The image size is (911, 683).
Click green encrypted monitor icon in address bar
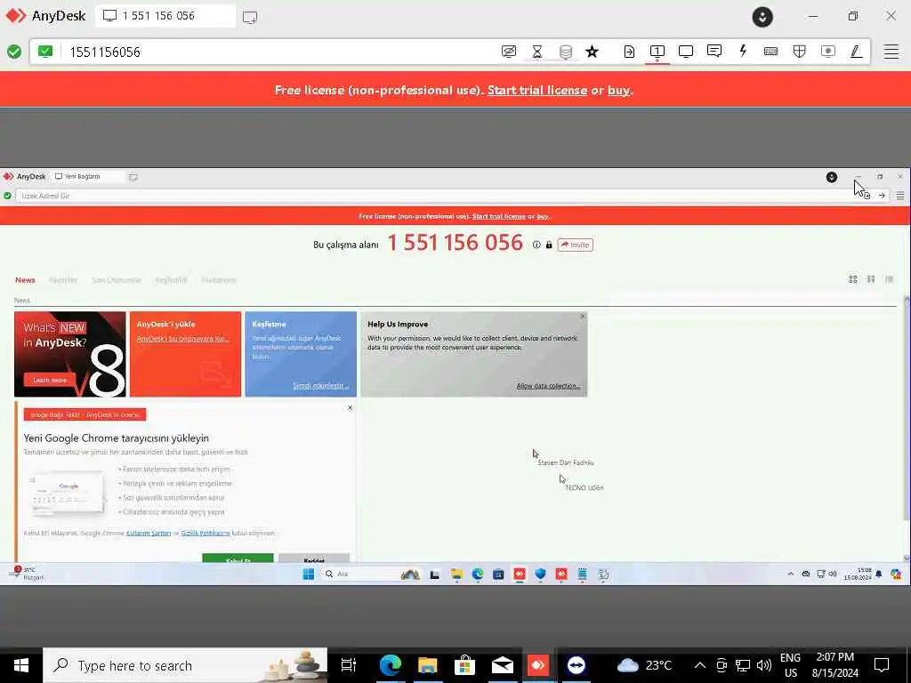coord(44,52)
